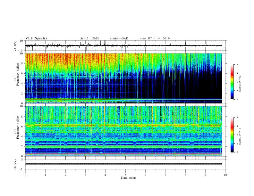The width and height of the screenshot is (254, 196).
Task: Click the ch.1 voltage waveform trace
Action: point(123,45)
